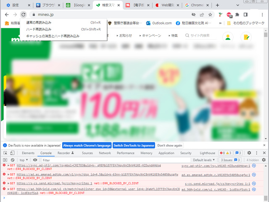Click the crossed-out eye icon in address bar
The height and width of the screenshot is (202, 269).
(x=193, y=15)
